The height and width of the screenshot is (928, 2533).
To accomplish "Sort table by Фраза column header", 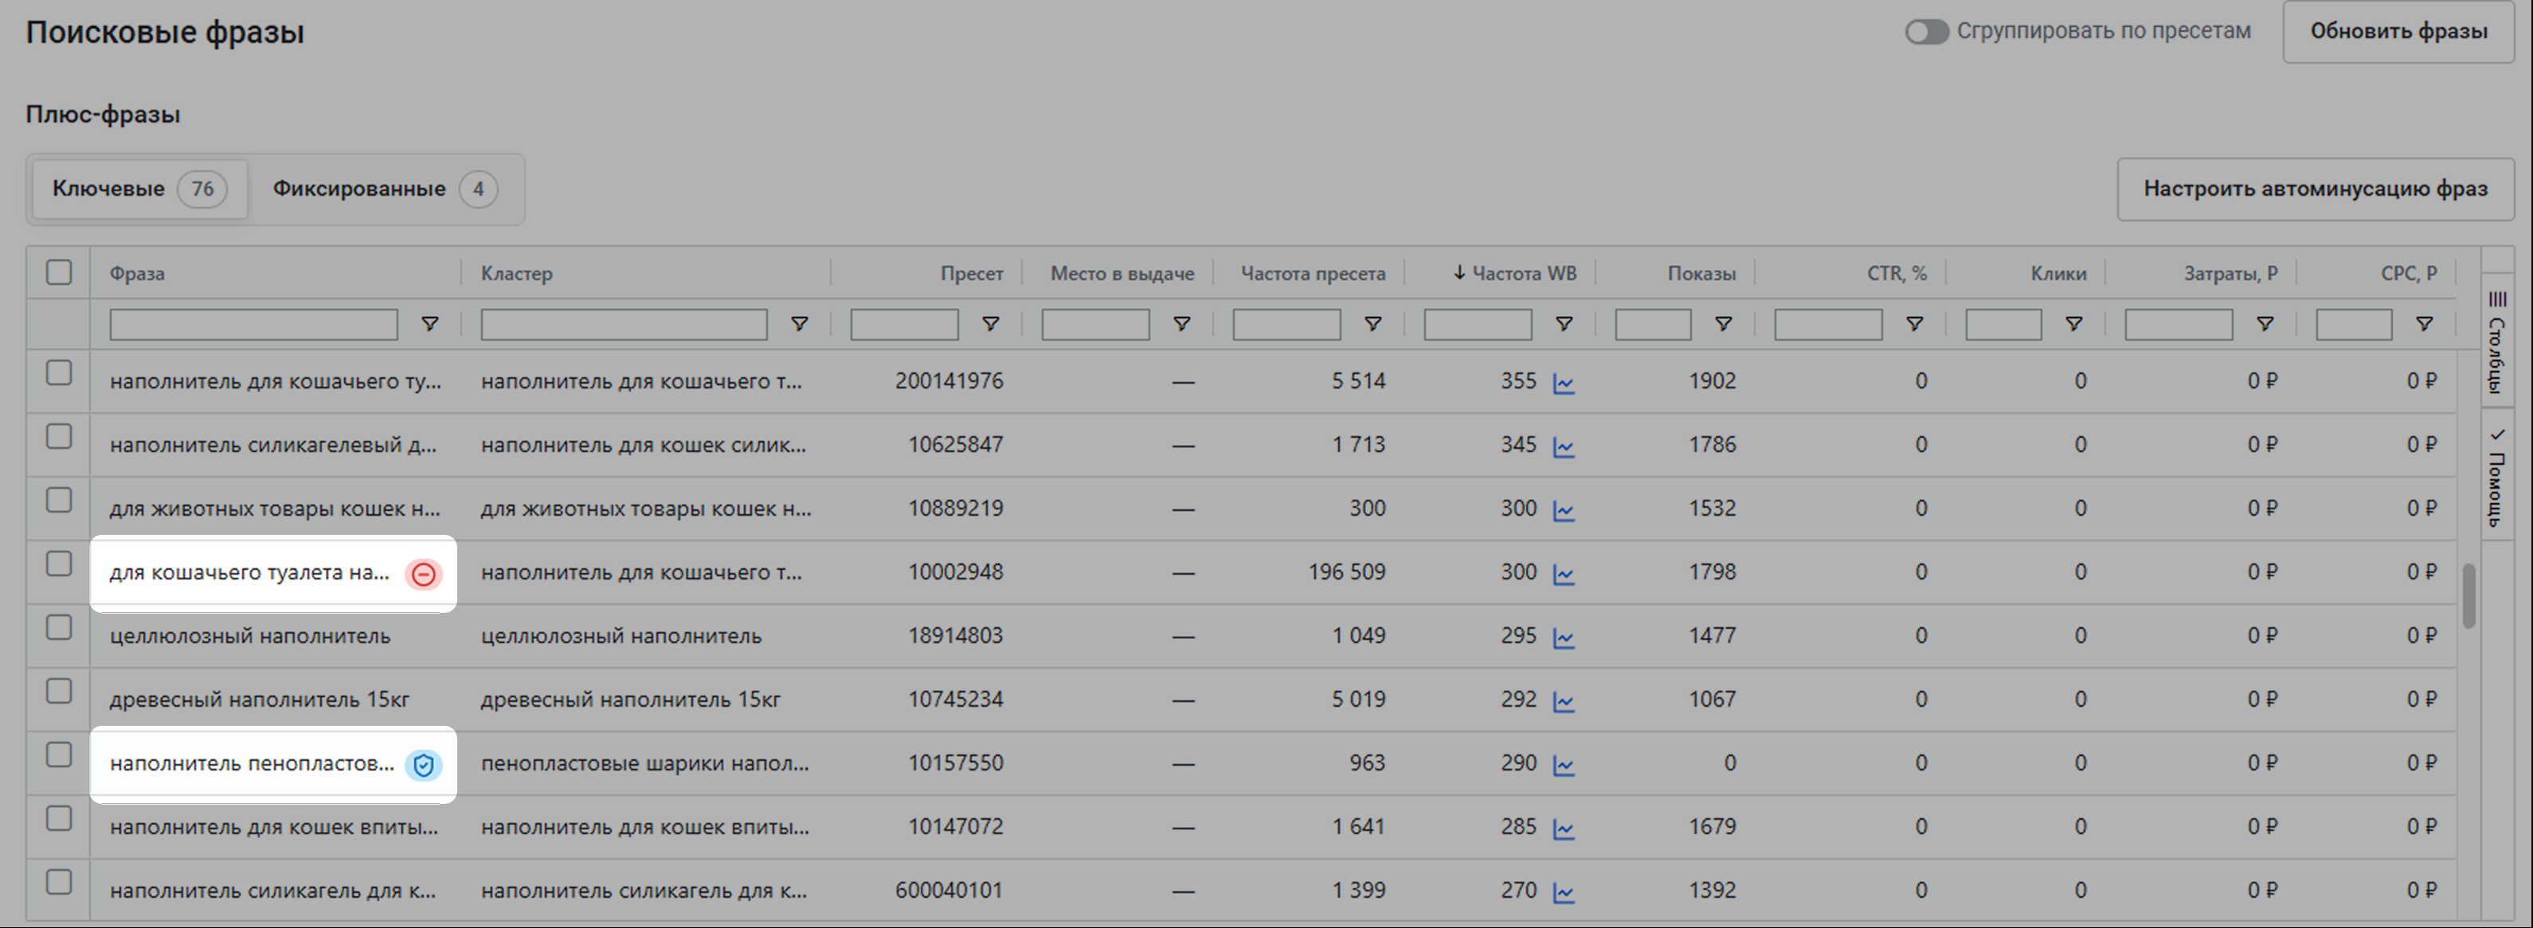I will (137, 273).
